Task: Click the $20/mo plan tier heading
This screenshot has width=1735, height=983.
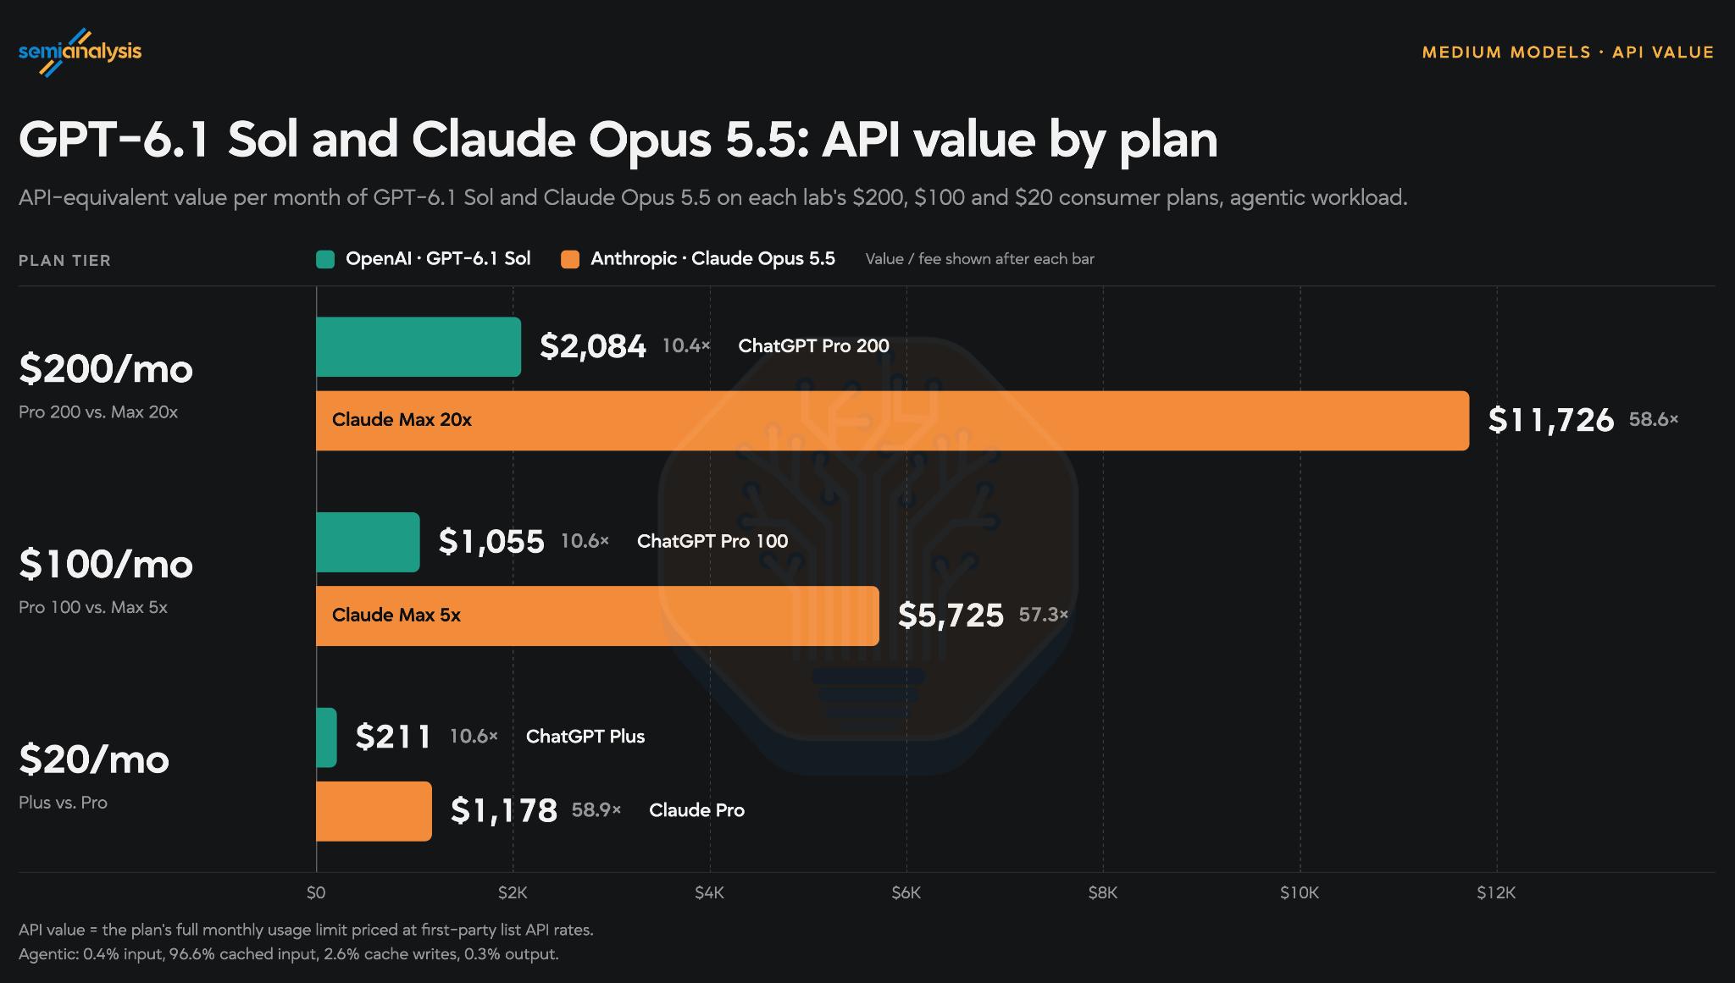Action: tap(94, 760)
